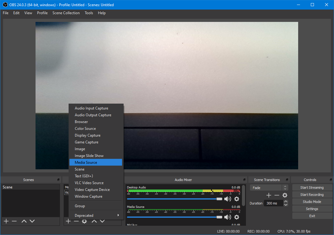Viewport: 334px width, 235px height.
Task: Click the OBS logo in the title bar
Action: click(x=5, y=5)
